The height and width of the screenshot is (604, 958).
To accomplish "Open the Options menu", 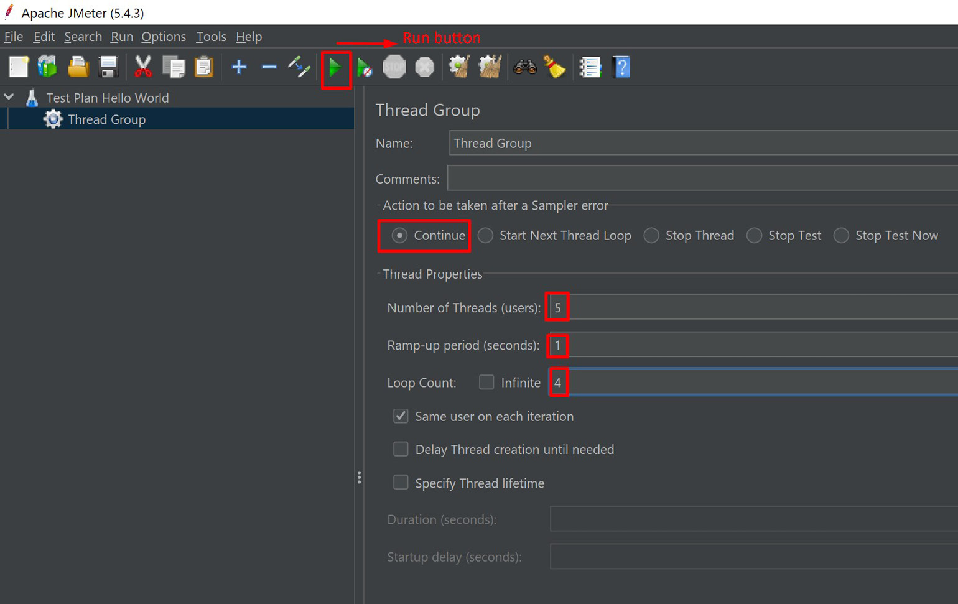I will (x=164, y=37).
